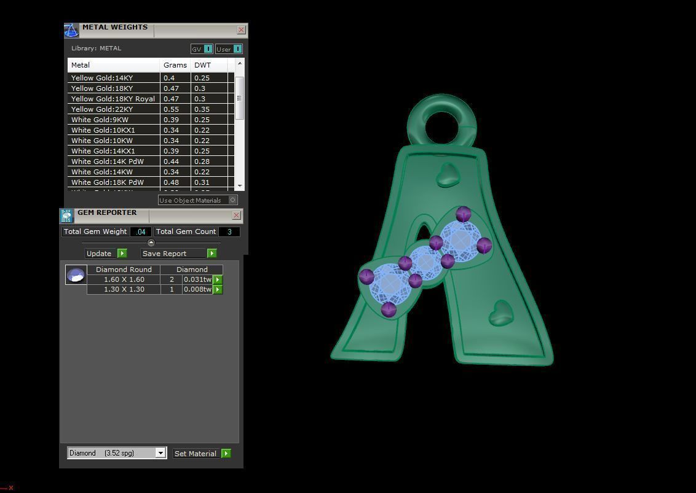Click the Set Material button
696x493 pixels.
[x=196, y=453]
